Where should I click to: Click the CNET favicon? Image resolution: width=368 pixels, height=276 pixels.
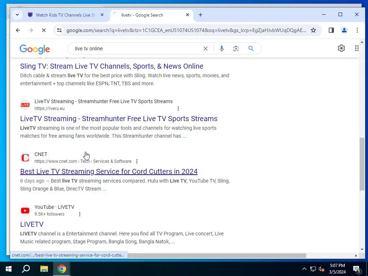(25, 158)
